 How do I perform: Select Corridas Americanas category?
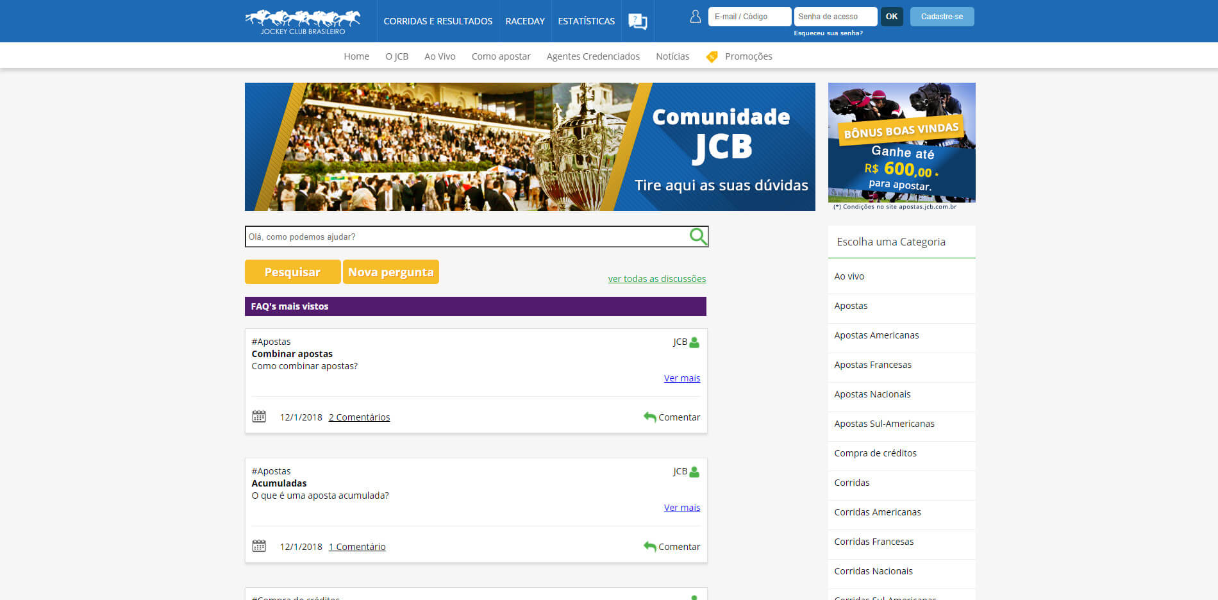[x=901, y=512]
